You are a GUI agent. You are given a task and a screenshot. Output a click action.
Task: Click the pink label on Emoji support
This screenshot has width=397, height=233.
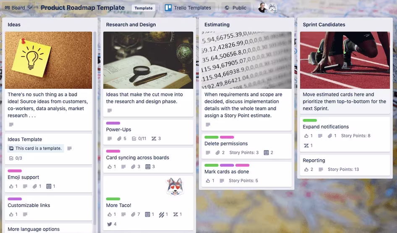click(15, 171)
